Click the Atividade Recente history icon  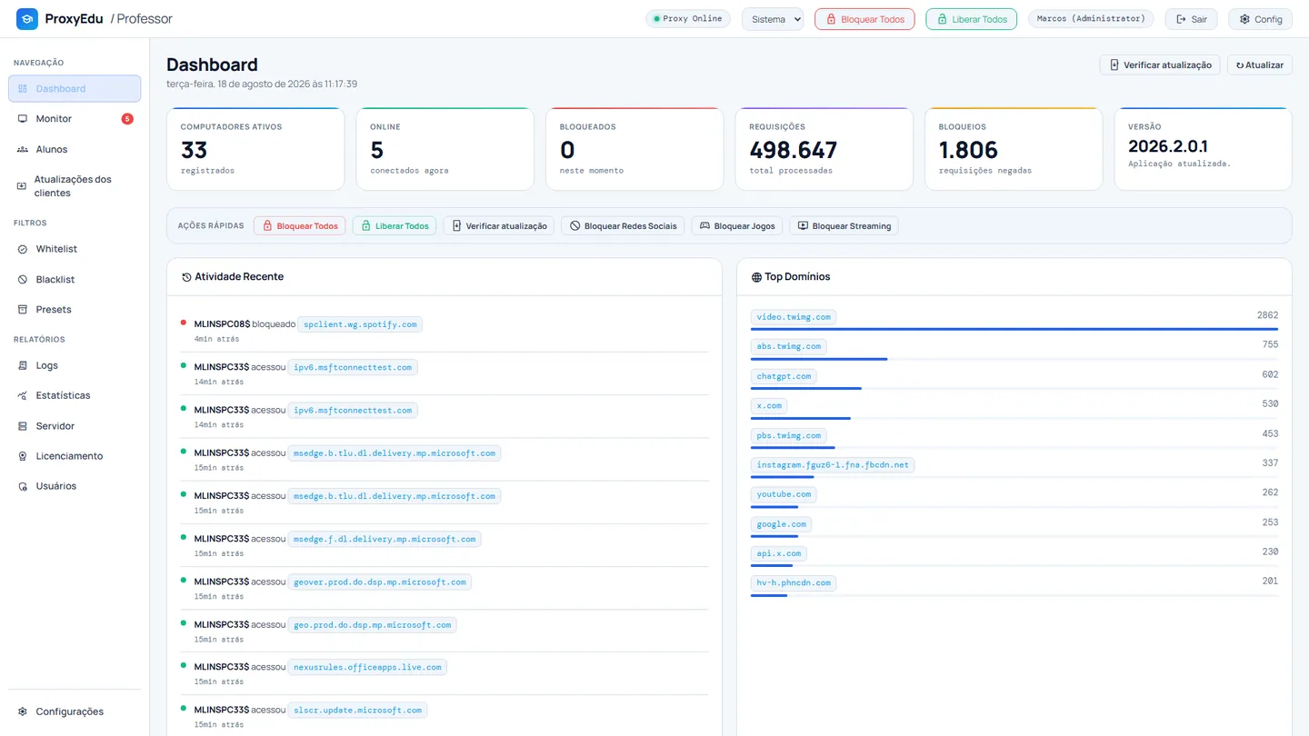(187, 277)
